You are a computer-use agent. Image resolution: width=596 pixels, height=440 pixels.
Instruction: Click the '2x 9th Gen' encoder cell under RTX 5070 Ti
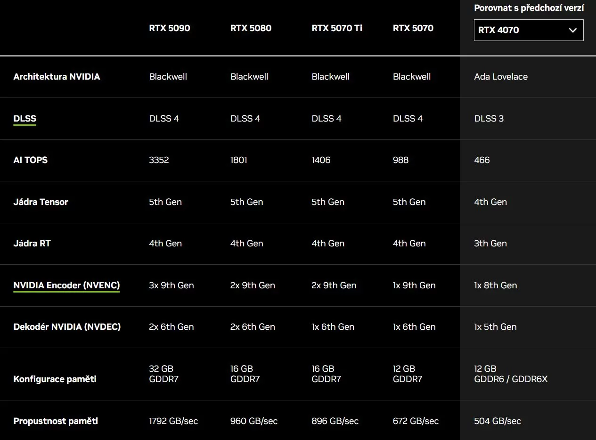[334, 285]
